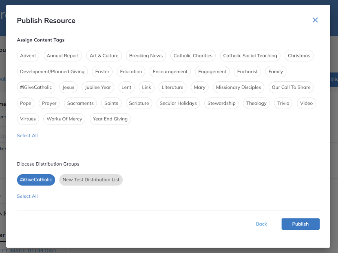Click Select All under content tags
Screen dimensions: 338x253
tap(27, 135)
